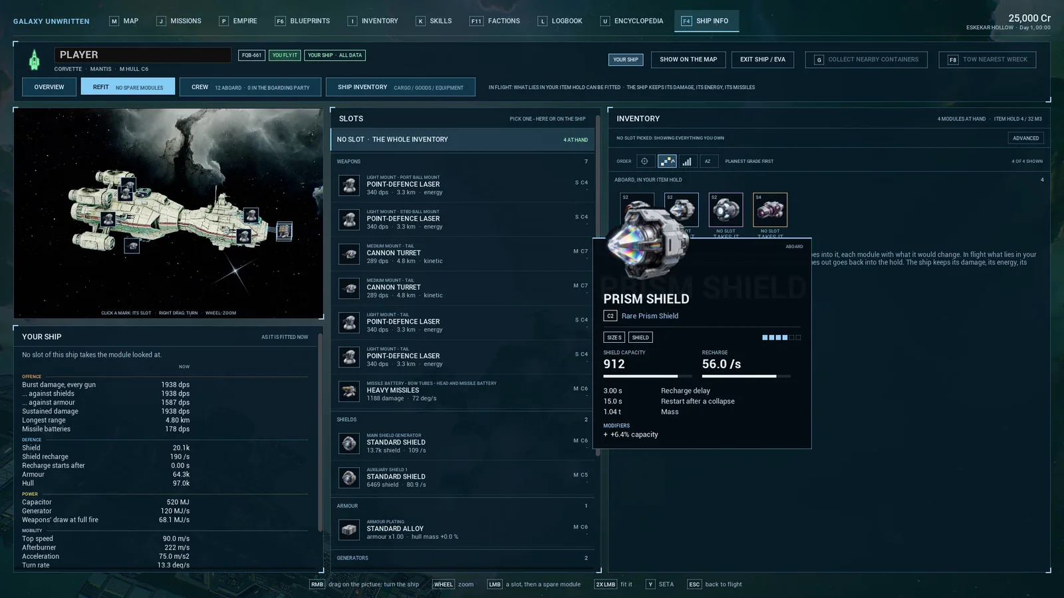The image size is (1064, 598).
Task: Click the bow missile battery mark on the ship
Action: tap(284, 231)
